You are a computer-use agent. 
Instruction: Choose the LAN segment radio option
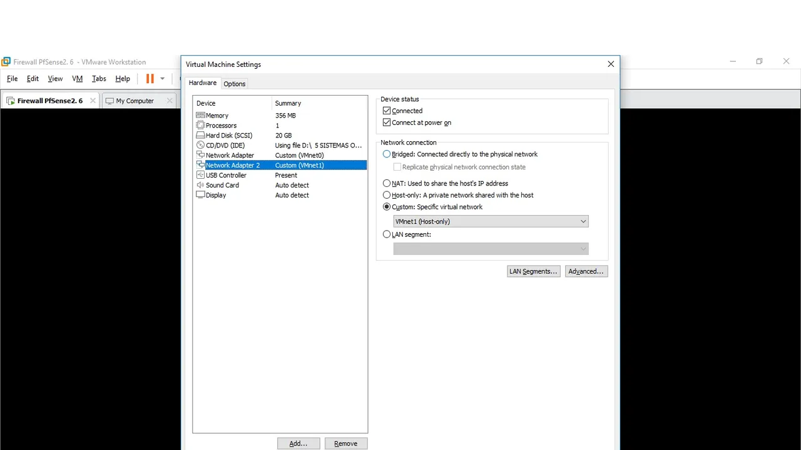point(387,234)
